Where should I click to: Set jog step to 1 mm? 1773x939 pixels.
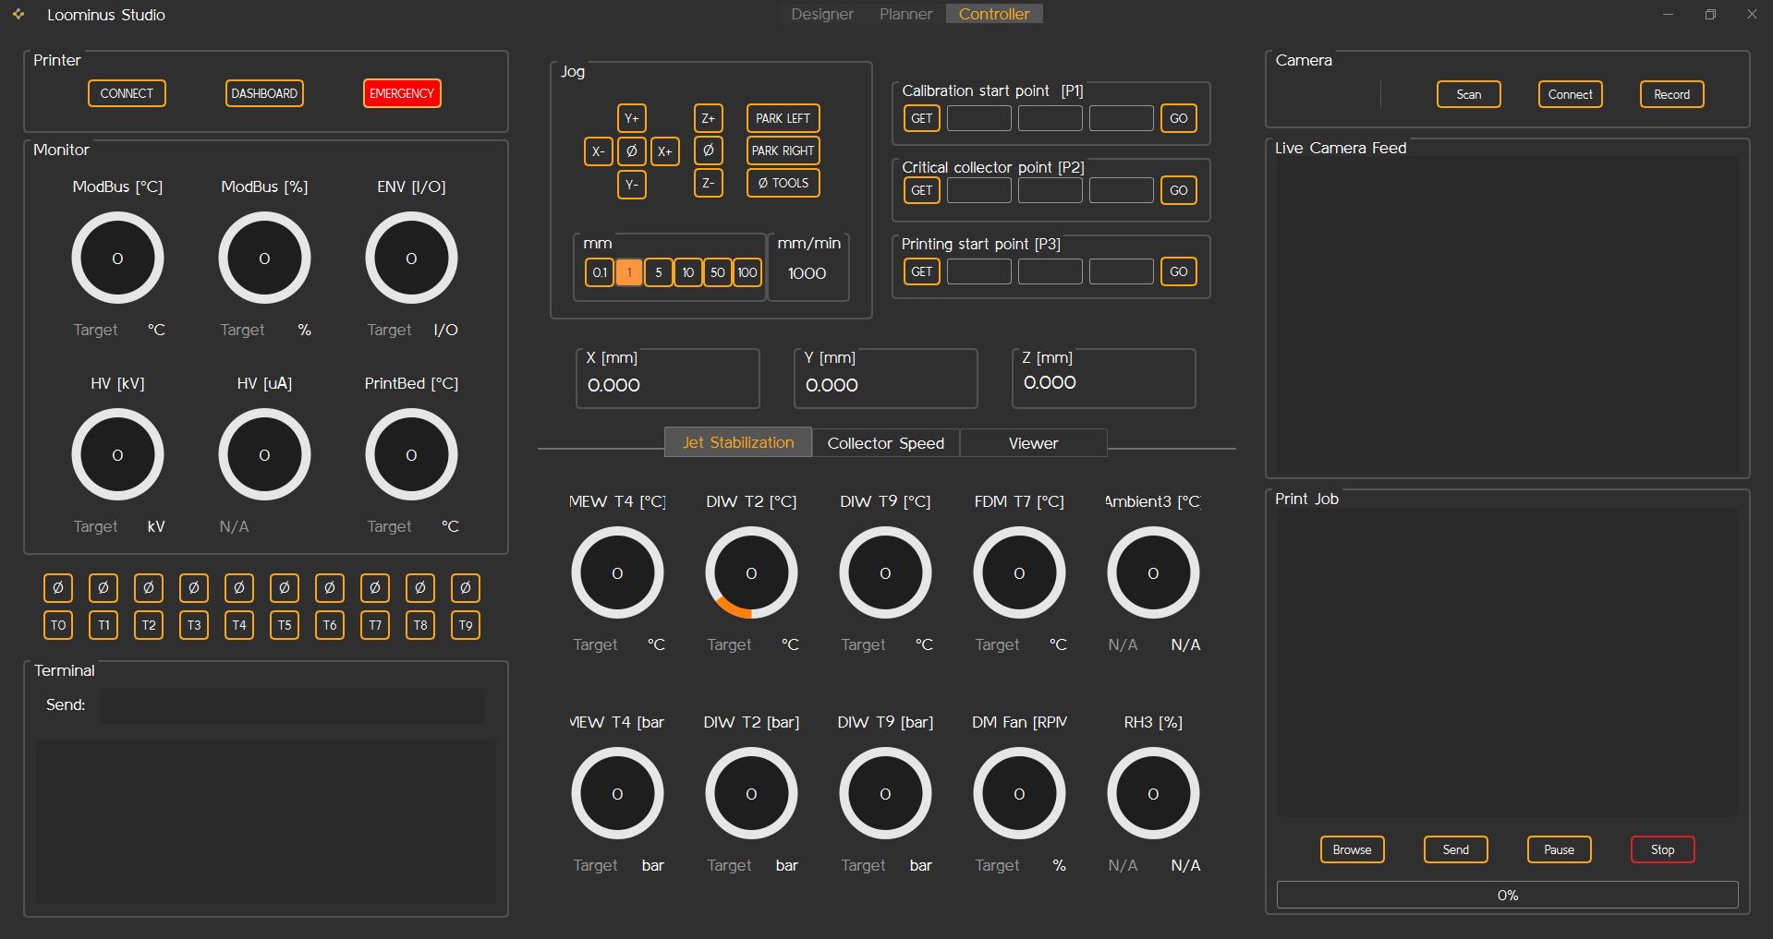[x=629, y=272]
